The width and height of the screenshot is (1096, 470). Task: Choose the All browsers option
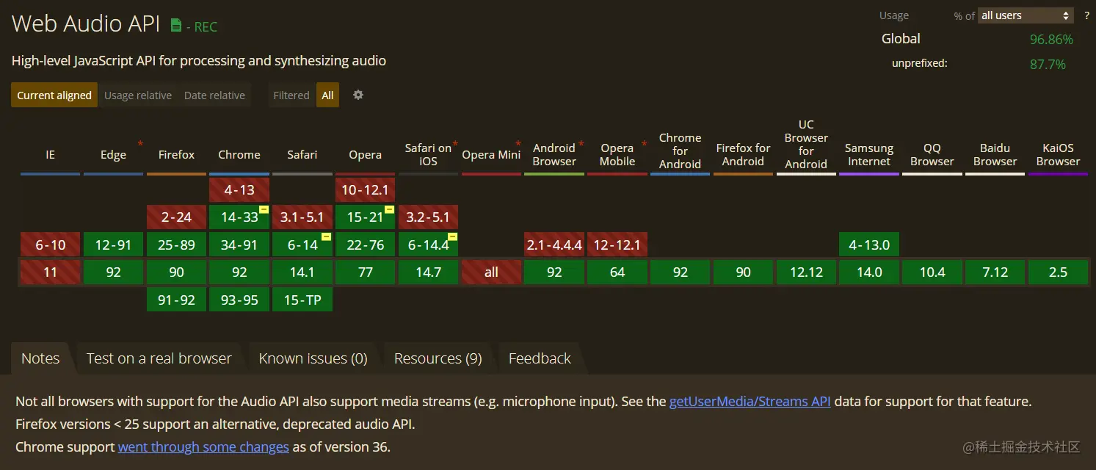tap(327, 95)
